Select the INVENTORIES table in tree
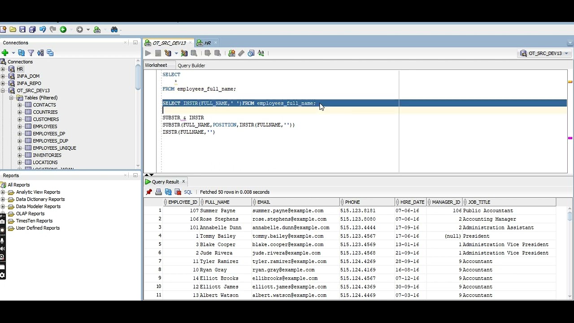This screenshot has height=323, width=574. click(47, 155)
